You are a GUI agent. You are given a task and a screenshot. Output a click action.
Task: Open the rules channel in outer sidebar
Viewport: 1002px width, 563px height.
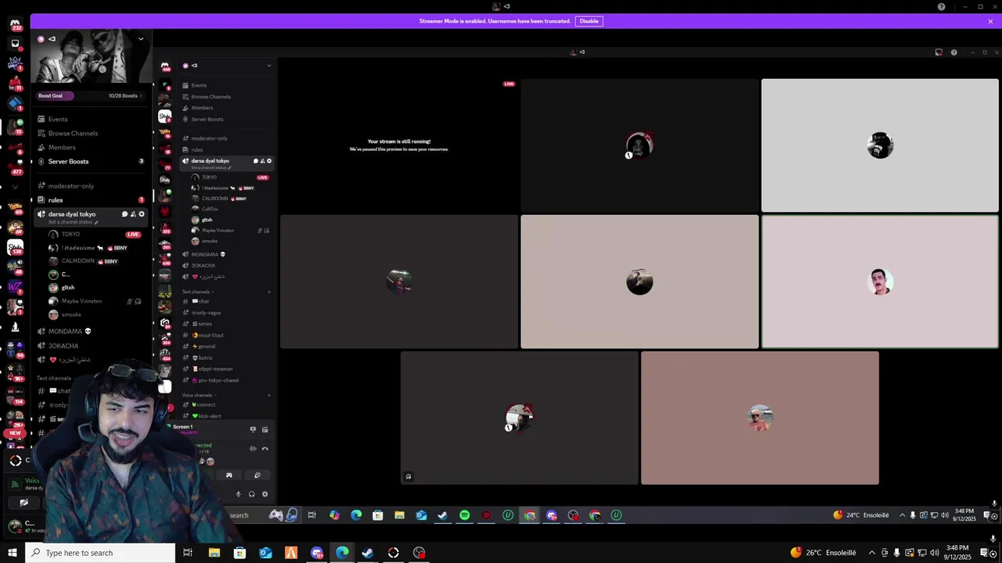tap(56, 199)
